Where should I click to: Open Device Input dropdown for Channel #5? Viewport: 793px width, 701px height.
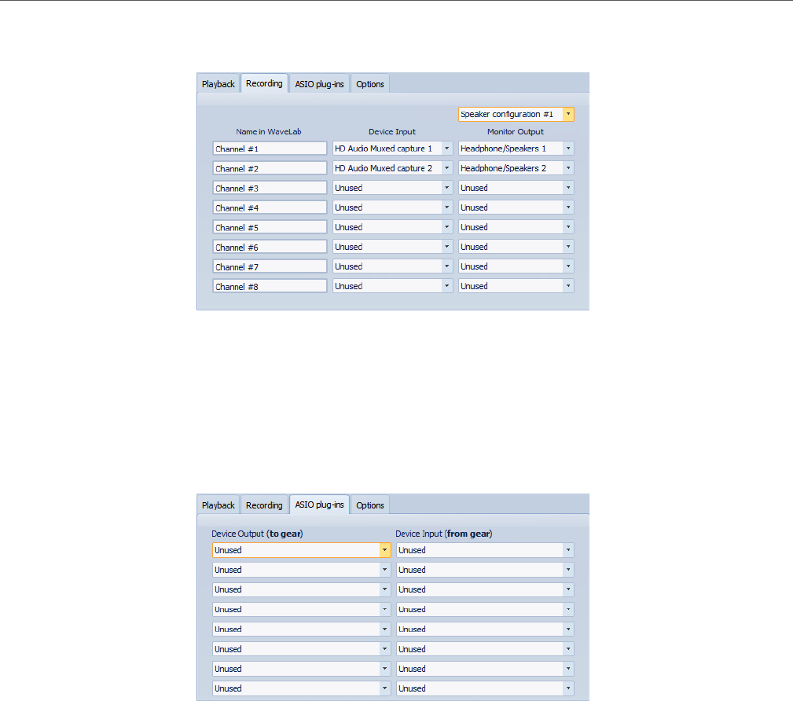pyautogui.click(x=392, y=227)
